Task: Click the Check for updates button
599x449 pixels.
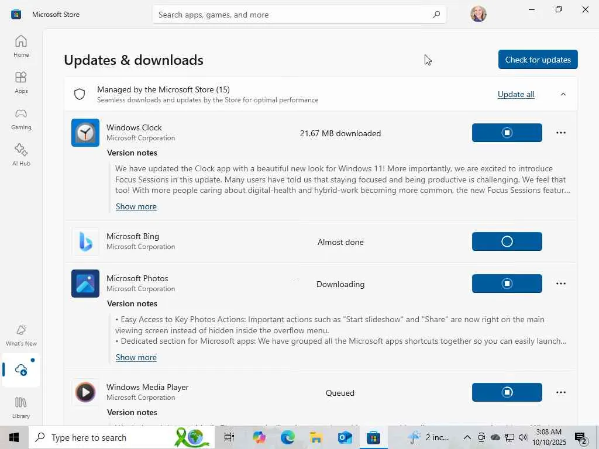Action: point(538,60)
